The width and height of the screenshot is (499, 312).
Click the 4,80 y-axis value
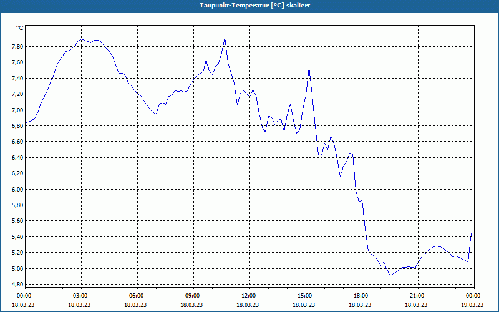[x=17, y=285]
